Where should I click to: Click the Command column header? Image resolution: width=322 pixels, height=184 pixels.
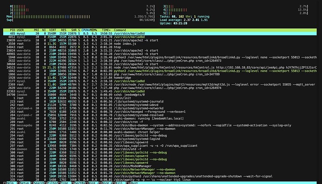click(x=120, y=30)
